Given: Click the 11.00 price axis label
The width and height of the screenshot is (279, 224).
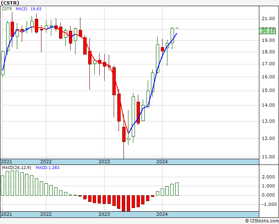Looking at the screenshot, I should coord(268,157).
